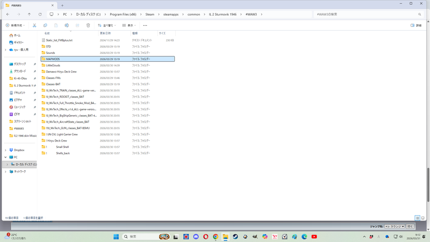The width and height of the screenshot is (430, 242).
Task: Open the 新規作成 new item dropdown
Action: [x=16, y=25]
